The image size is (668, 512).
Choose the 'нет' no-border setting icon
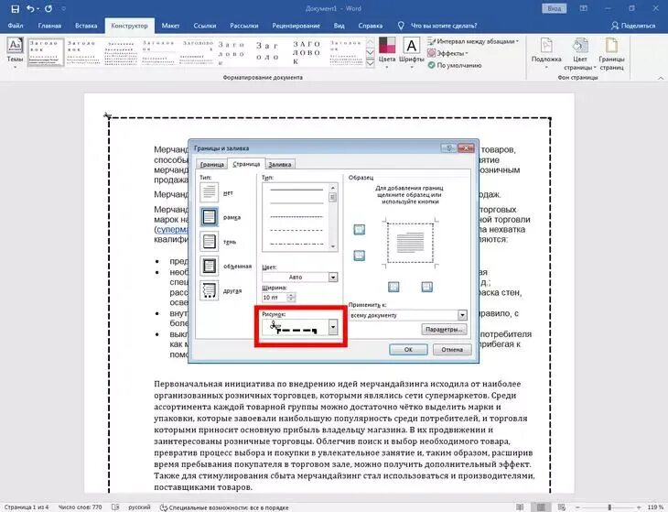pos(209,192)
